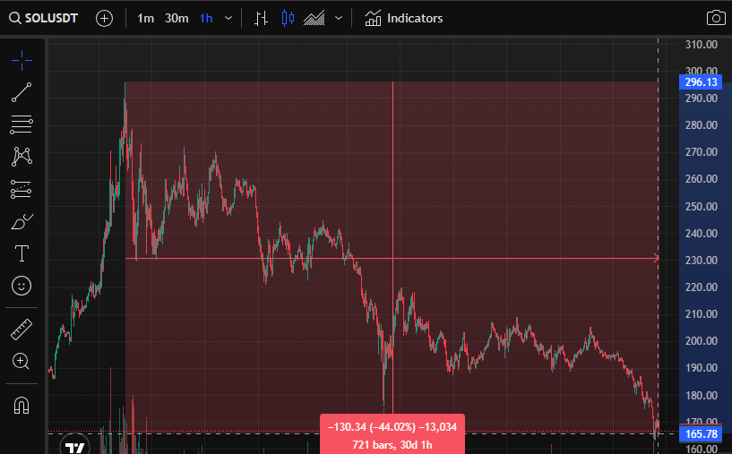Select the Text annotation tool
The image size is (732, 454).
click(x=22, y=253)
